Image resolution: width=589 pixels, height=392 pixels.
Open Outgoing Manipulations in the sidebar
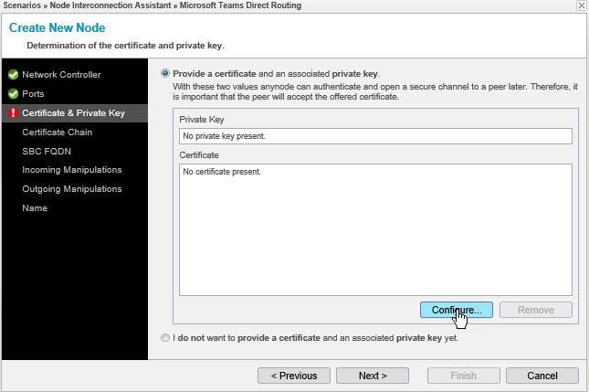71,189
